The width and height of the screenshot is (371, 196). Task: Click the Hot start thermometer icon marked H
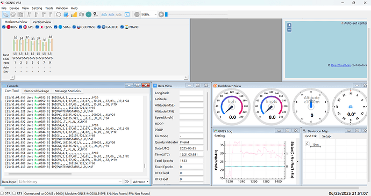tap(36, 14)
